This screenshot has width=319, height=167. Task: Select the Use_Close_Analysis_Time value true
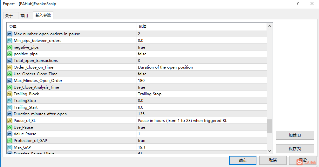click(142, 87)
